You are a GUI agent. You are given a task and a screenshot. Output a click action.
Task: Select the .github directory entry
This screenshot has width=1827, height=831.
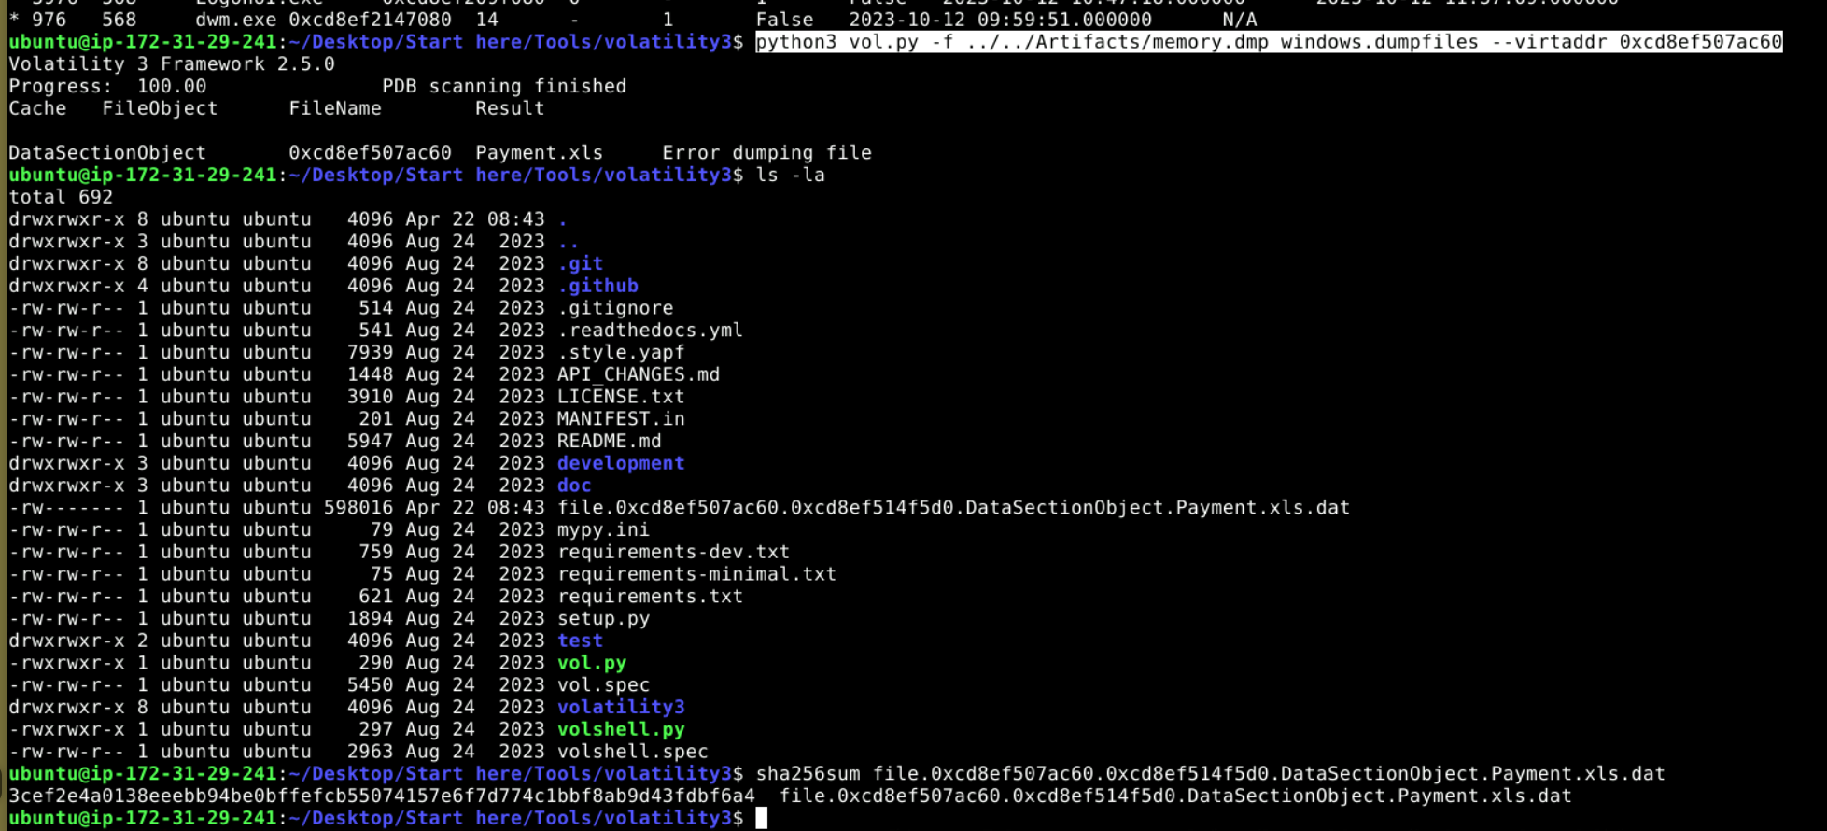(x=597, y=286)
